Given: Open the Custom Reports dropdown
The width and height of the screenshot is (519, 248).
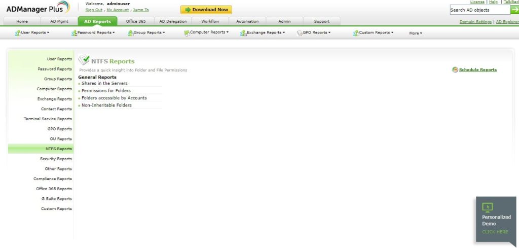Looking at the screenshot, I should click(376, 33).
